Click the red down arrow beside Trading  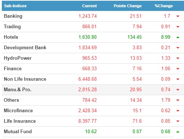coord(178,27)
